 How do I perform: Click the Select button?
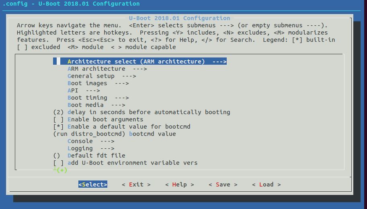coord(93,184)
